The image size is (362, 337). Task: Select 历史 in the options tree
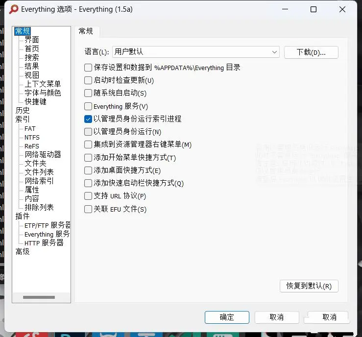coord(23,110)
